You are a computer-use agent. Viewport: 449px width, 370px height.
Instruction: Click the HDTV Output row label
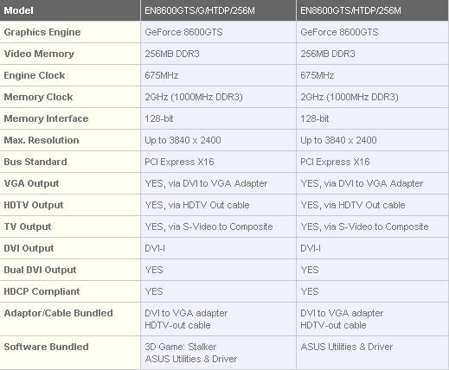34,205
